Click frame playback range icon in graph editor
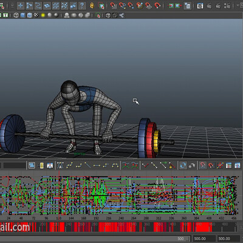The height and width of the screenshot is (243, 243). click(x=41, y=165)
